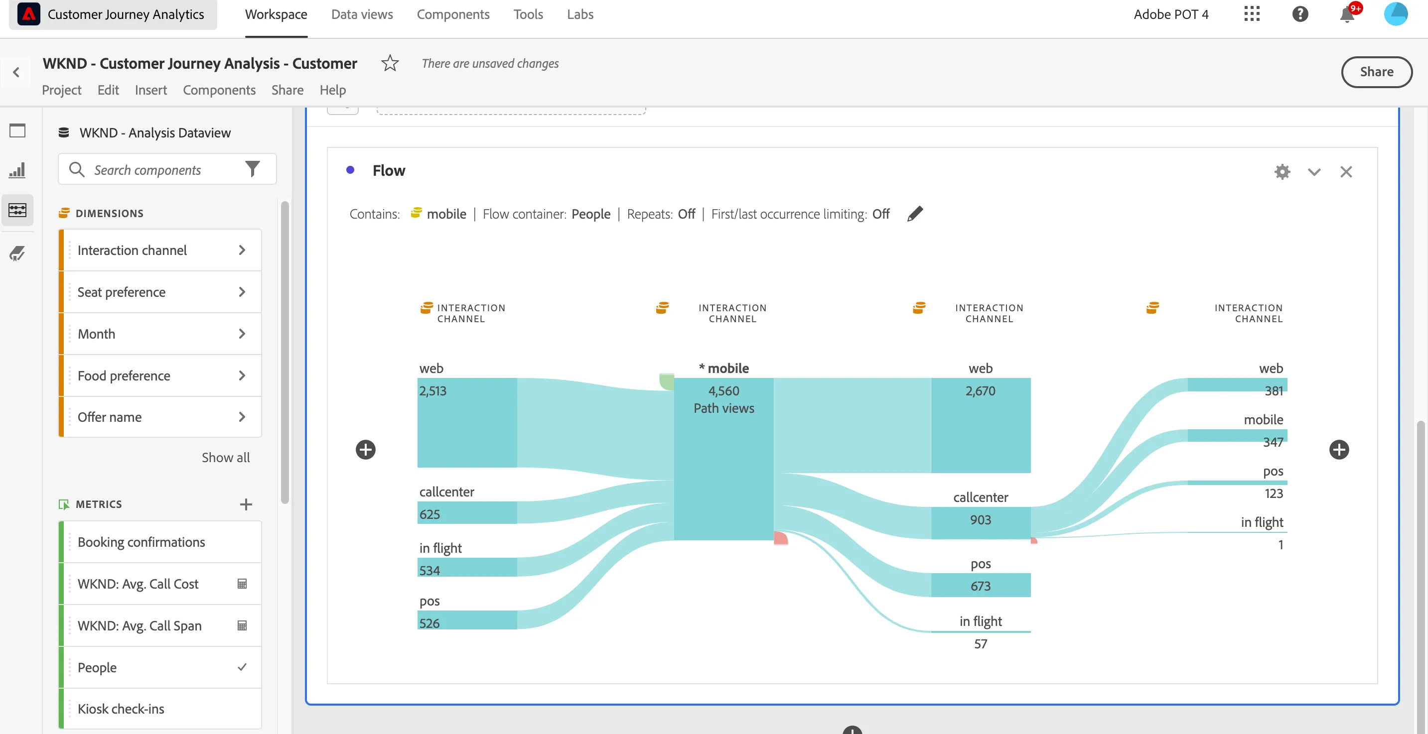Screen dimensions: 1428x734
Task: Collapse the Flow visualization chevron
Action: [1314, 172]
